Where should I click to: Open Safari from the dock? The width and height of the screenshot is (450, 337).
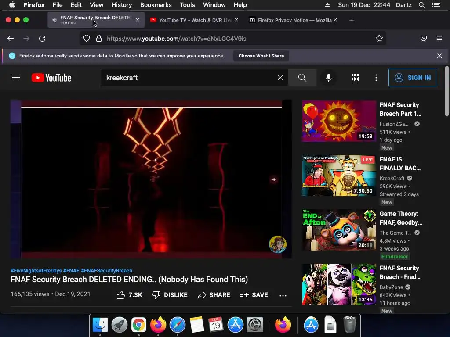[x=178, y=325]
